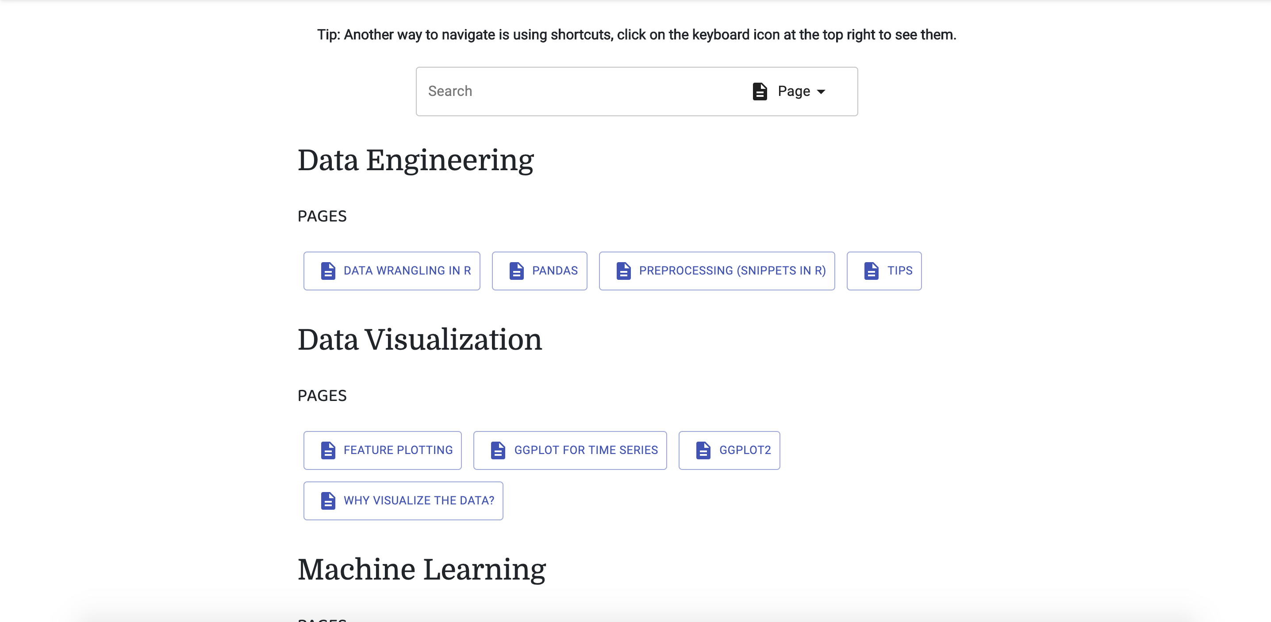Click the document icon next to GGPLOT2

(703, 450)
